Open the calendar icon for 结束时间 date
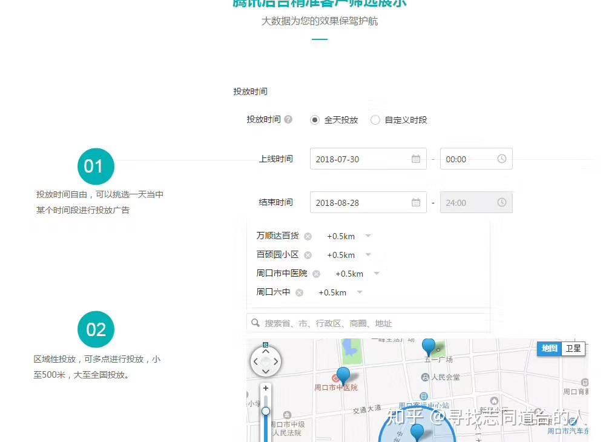603x442 pixels. [416, 202]
